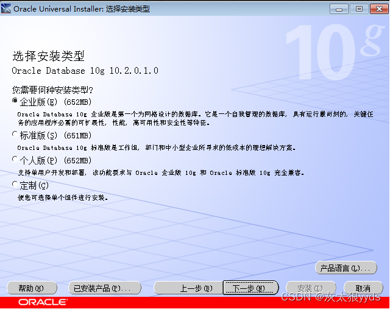The height and width of the screenshot is (309, 390).
Task: Click the ORACLE logo in the red footer
Action: pyautogui.click(x=43, y=302)
